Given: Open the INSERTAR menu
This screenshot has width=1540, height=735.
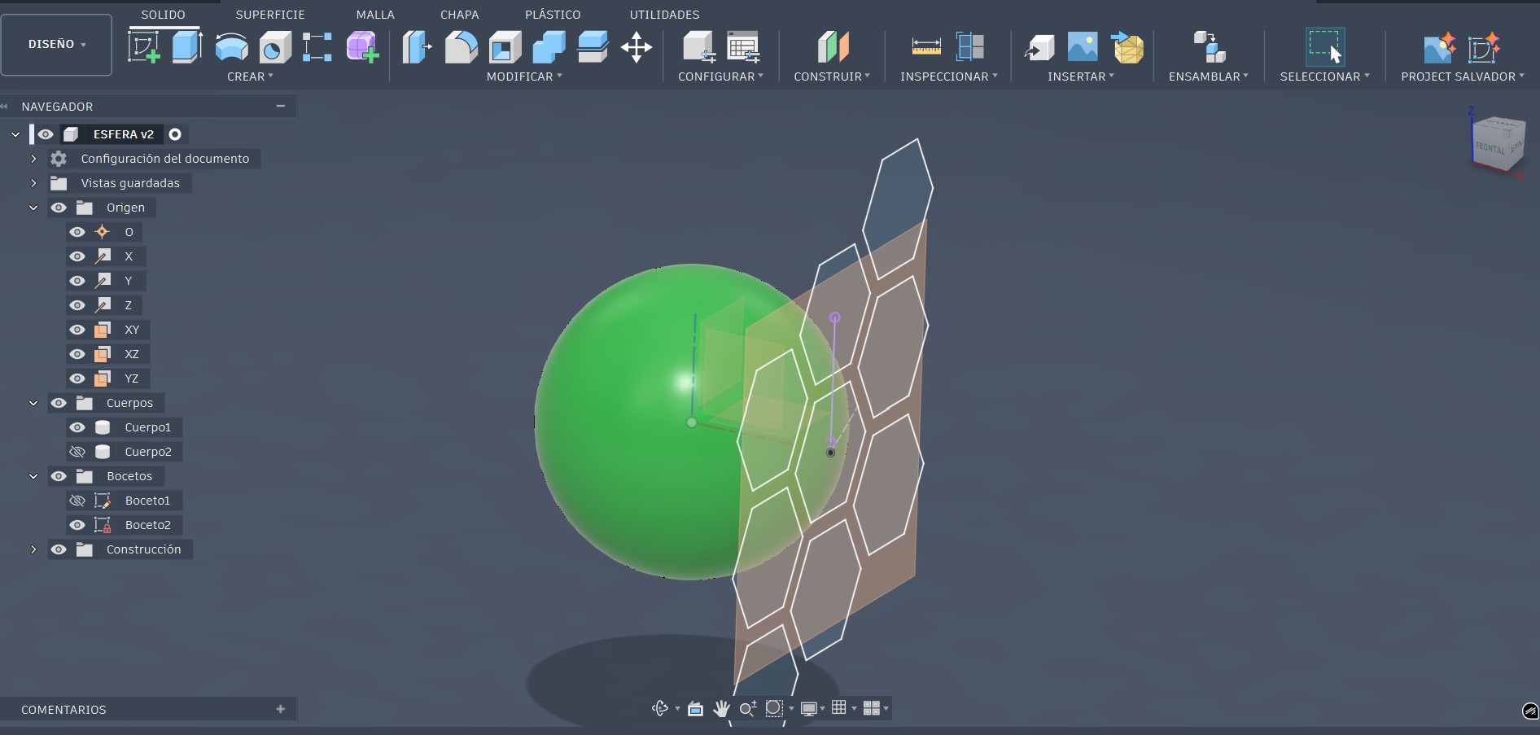Looking at the screenshot, I should pos(1081,77).
